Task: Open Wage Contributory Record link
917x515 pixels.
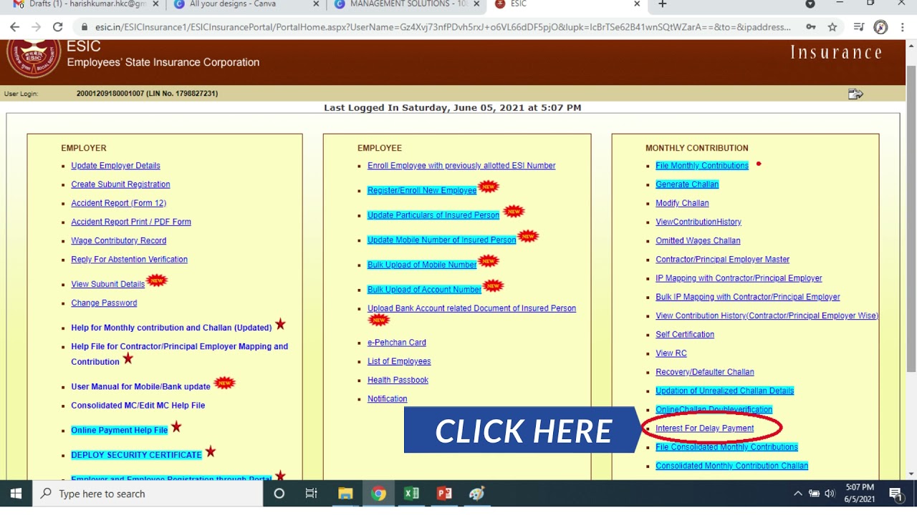Action: coord(118,241)
